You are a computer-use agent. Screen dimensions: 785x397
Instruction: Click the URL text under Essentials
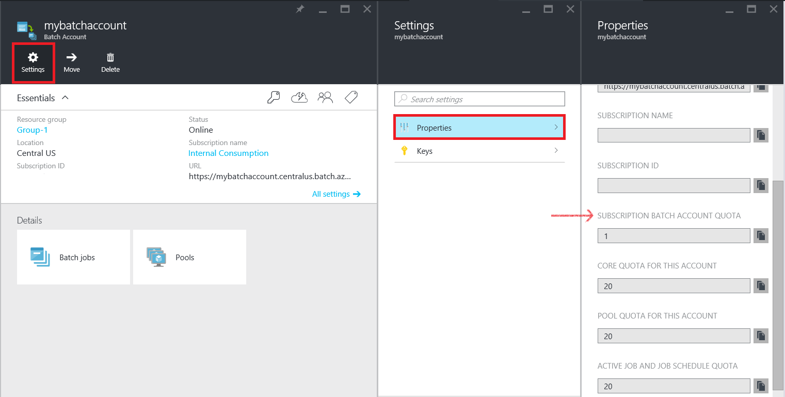click(270, 176)
